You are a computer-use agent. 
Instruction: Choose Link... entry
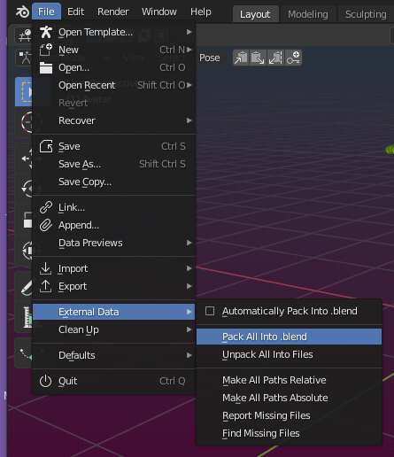point(114,207)
